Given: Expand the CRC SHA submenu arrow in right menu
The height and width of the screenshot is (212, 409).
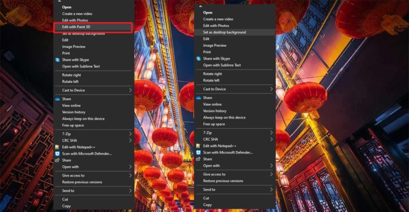Looking at the screenshot, I should (x=271, y=139).
